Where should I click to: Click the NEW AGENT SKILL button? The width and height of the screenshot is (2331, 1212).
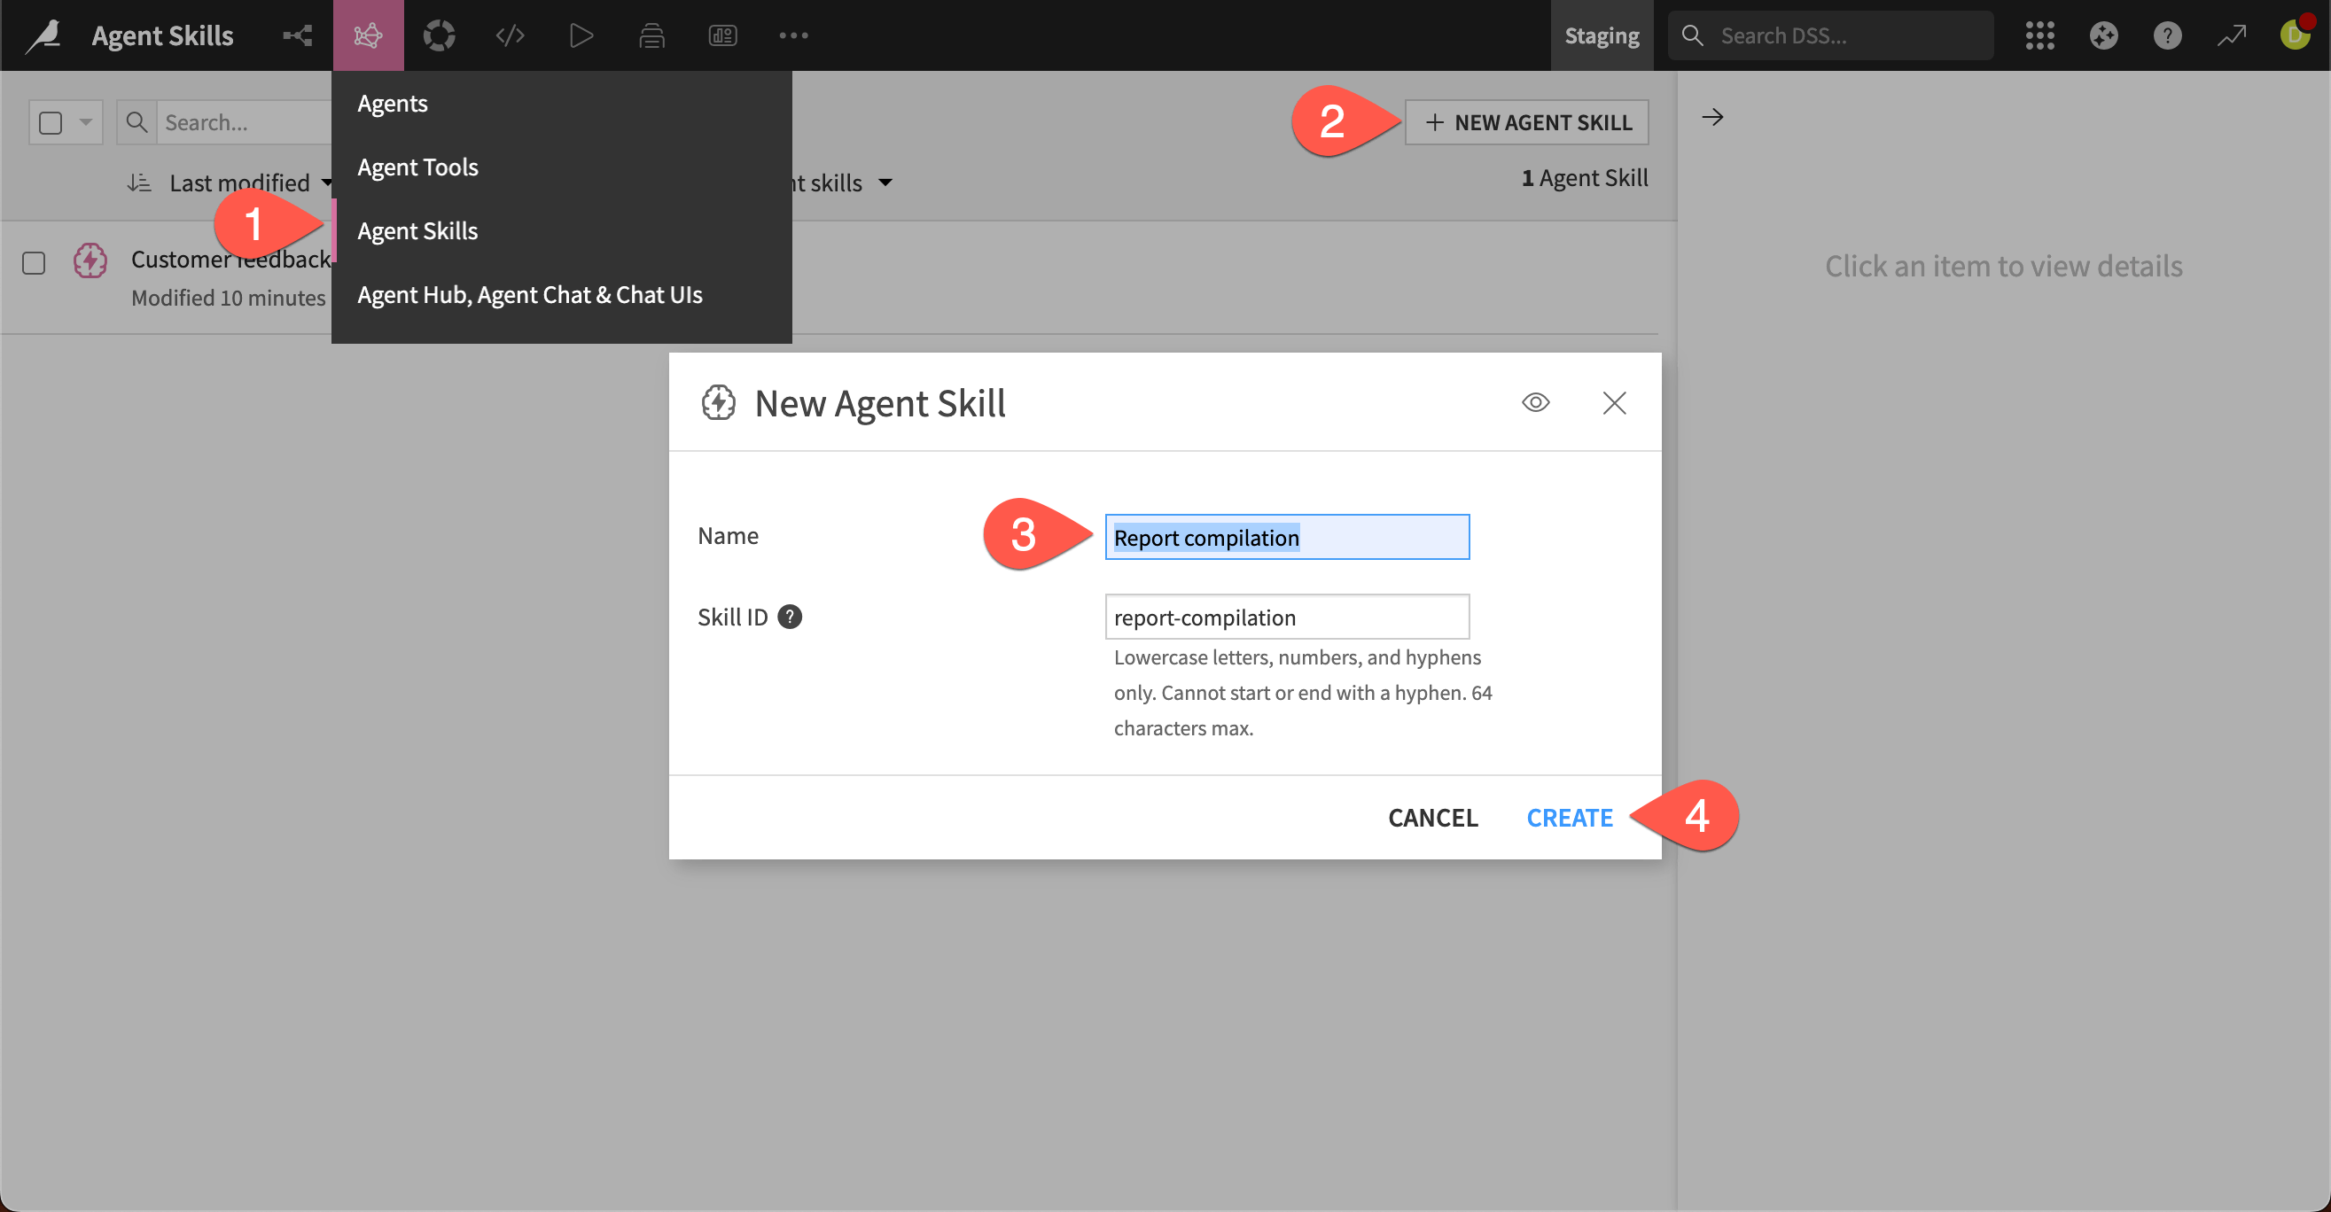coord(1526,122)
